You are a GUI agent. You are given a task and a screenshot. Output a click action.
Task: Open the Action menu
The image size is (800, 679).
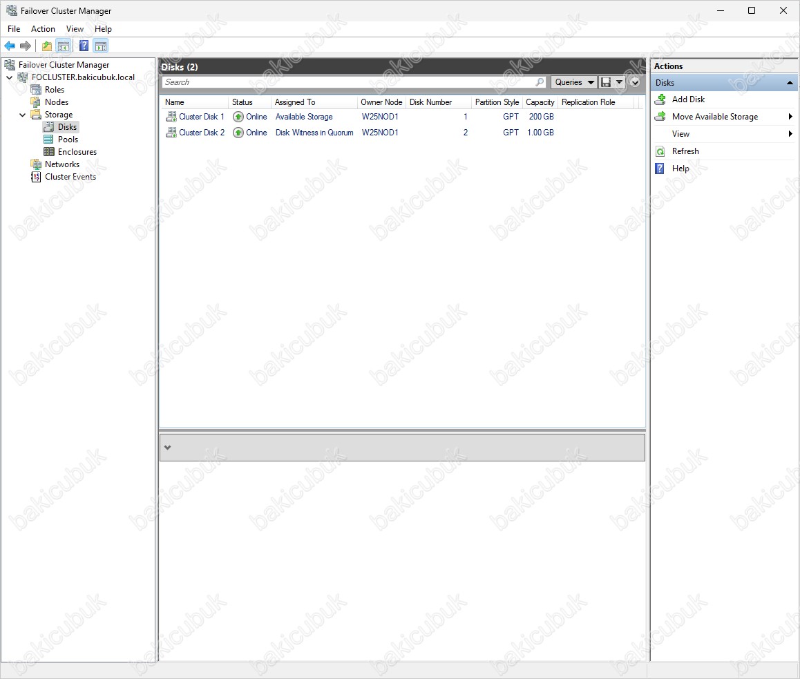pos(43,29)
